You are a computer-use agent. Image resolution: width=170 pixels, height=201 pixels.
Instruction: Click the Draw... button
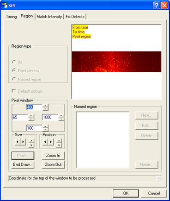23,156
